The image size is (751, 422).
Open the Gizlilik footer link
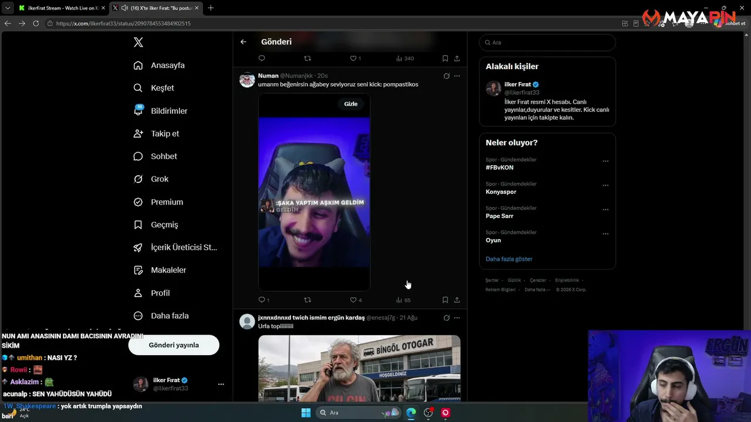point(514,280)
